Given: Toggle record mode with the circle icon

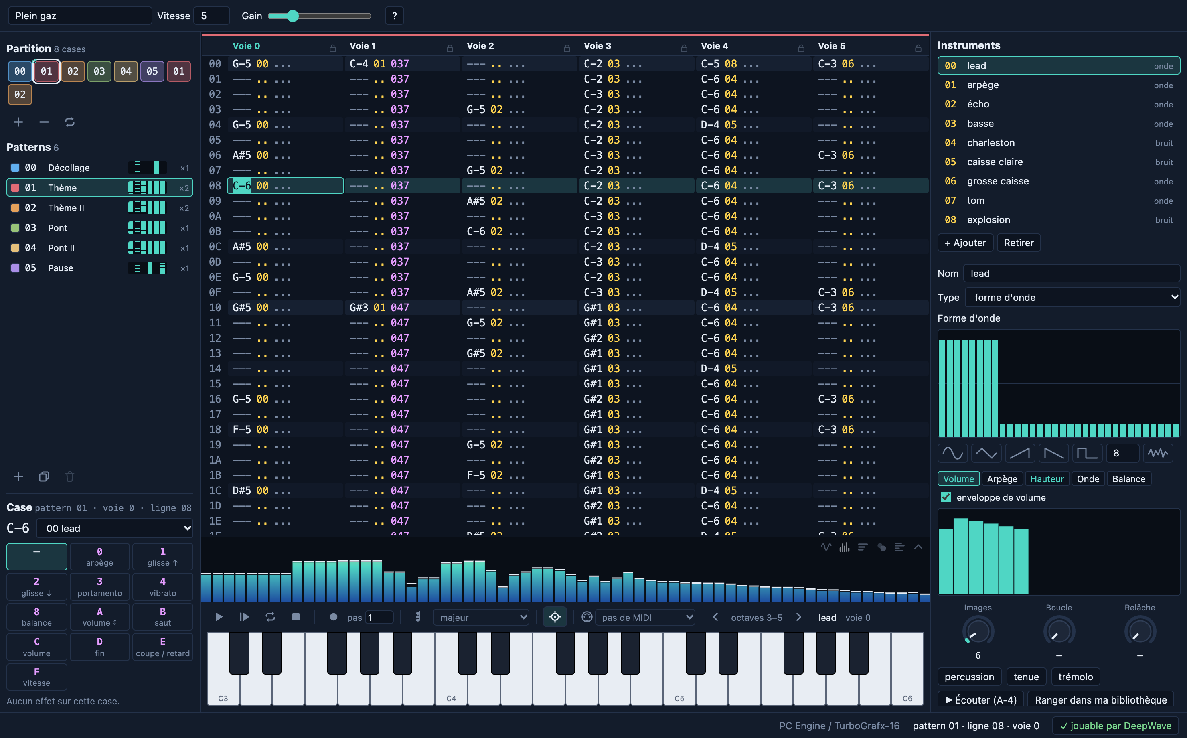Looking at the screenshot, I should 333,617.
